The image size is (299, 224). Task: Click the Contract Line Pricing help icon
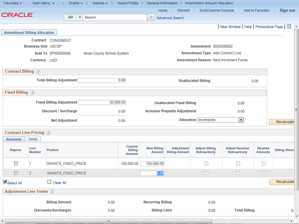click(x=49, y=133)
